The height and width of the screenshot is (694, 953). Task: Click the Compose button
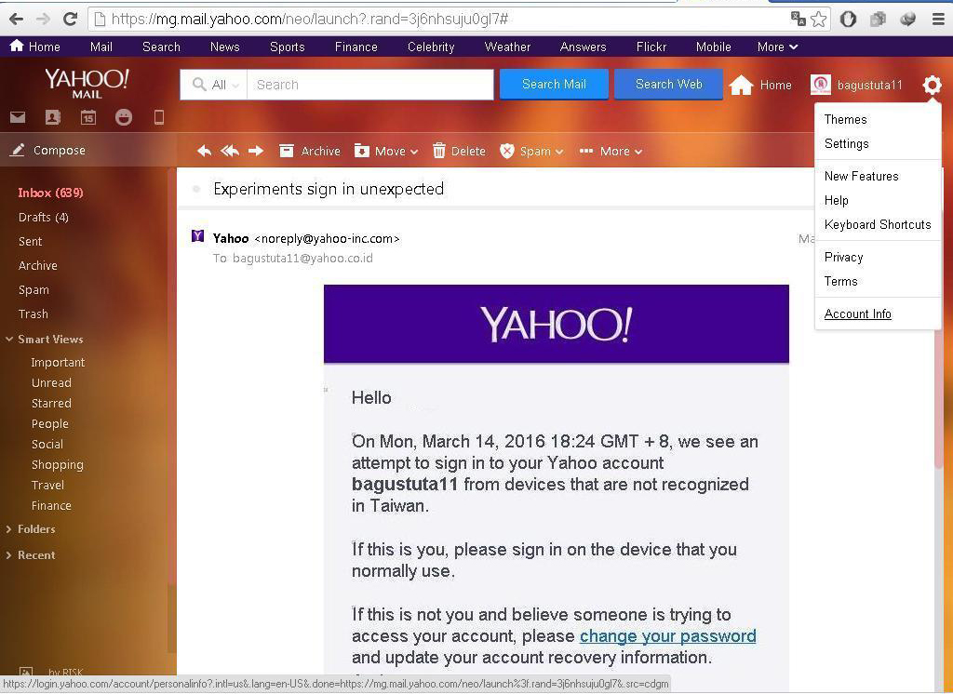pos(48,150)
